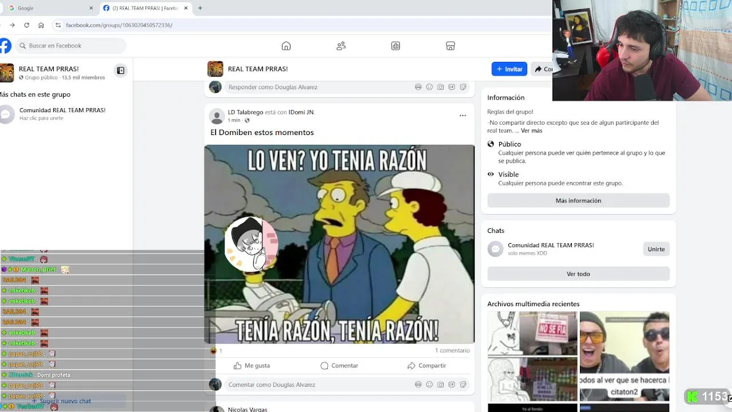Image resolution: width=732 pixels, height=412 pixels.
Task: Click Compartir under the meme post
Action: pos(427,366)
